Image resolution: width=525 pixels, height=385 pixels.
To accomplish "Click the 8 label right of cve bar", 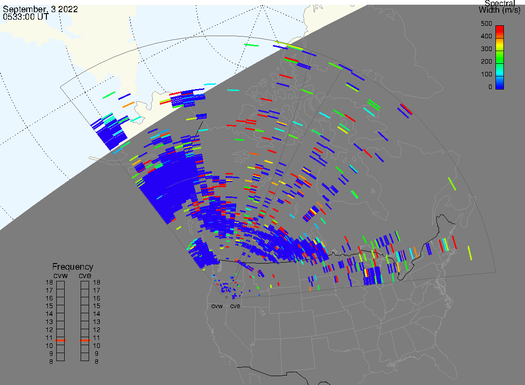I will click(97, 362).
